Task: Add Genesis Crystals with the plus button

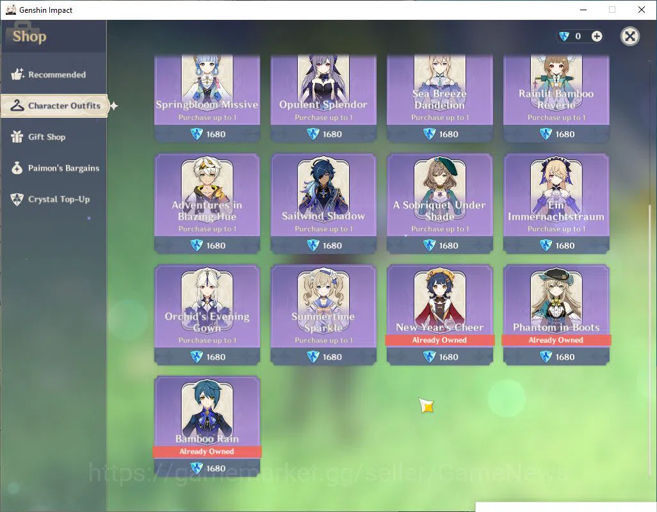Action: 597,36
